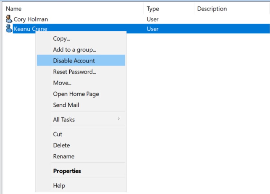The width and height of the screenshot is (270, 194).
Task: Open the Reset Password... dialog
Action: [x=75, y=72]
